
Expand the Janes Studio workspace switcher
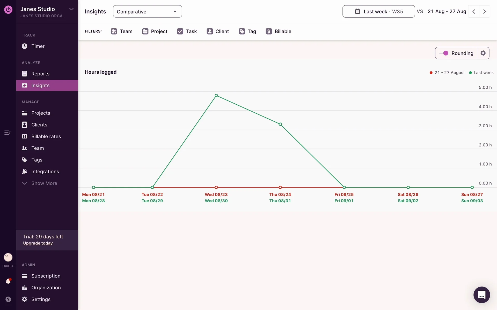tap(71, 9)
